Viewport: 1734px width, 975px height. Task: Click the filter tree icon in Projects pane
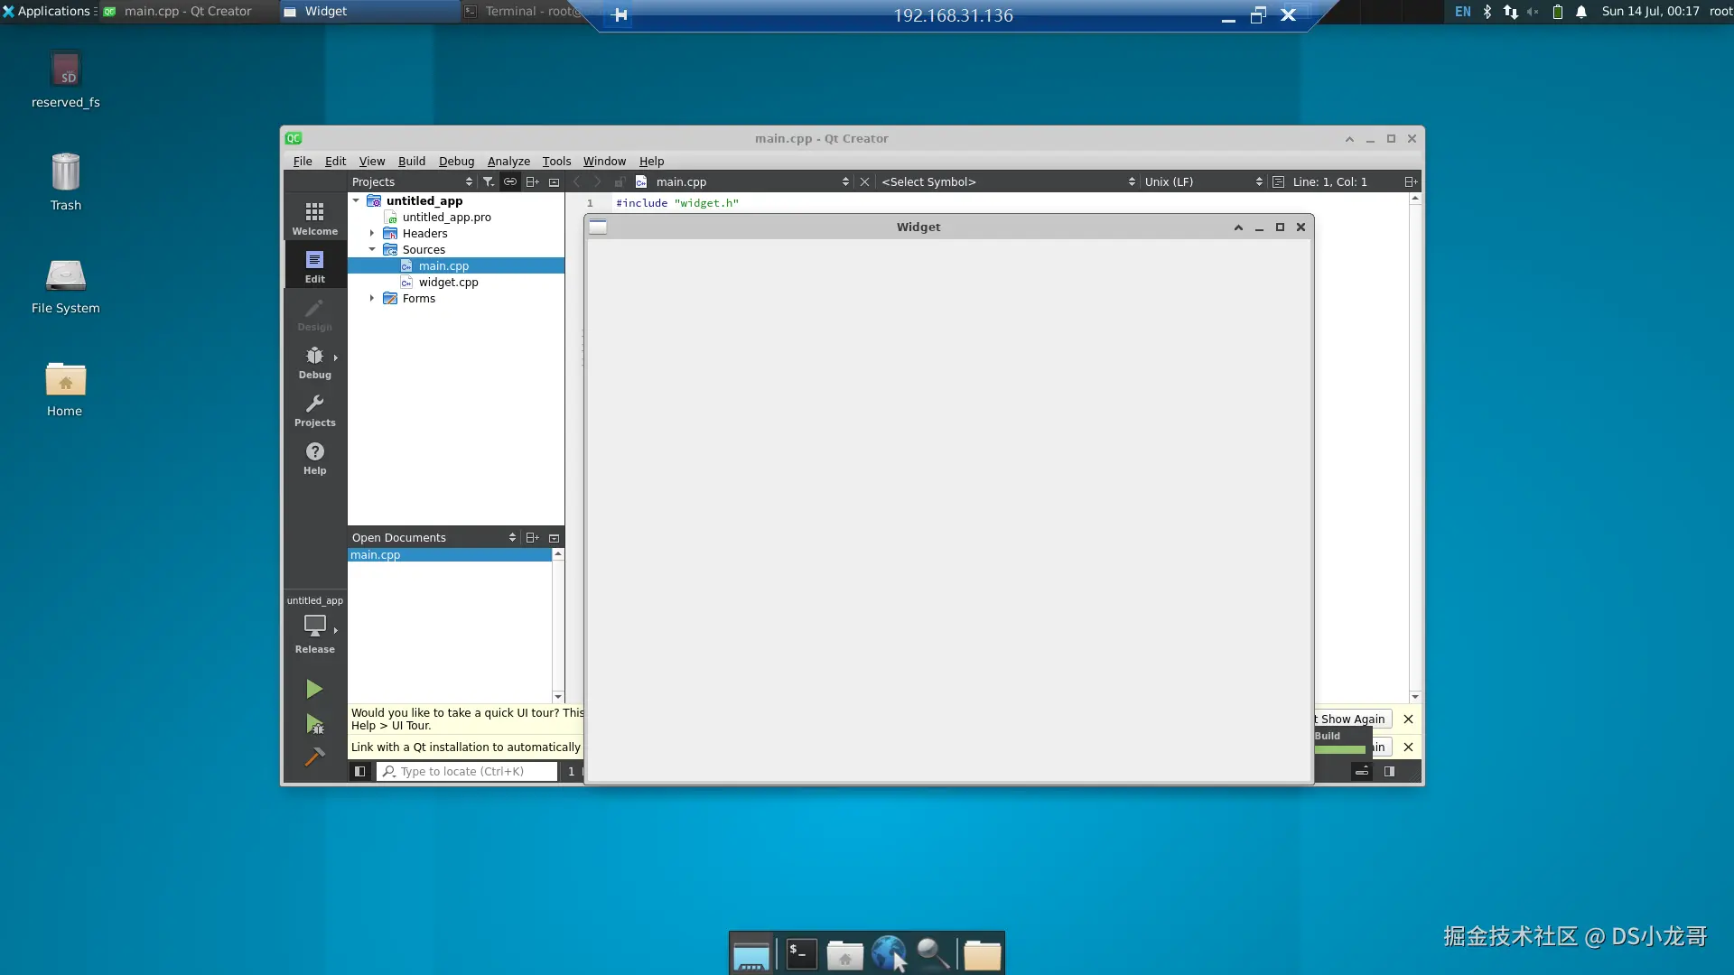pyautogui.click(x=489, y=181)
